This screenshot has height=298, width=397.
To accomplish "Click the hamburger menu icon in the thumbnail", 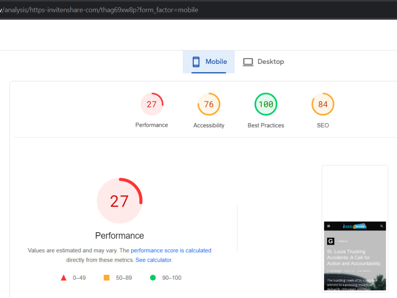I will coord(329,226).
